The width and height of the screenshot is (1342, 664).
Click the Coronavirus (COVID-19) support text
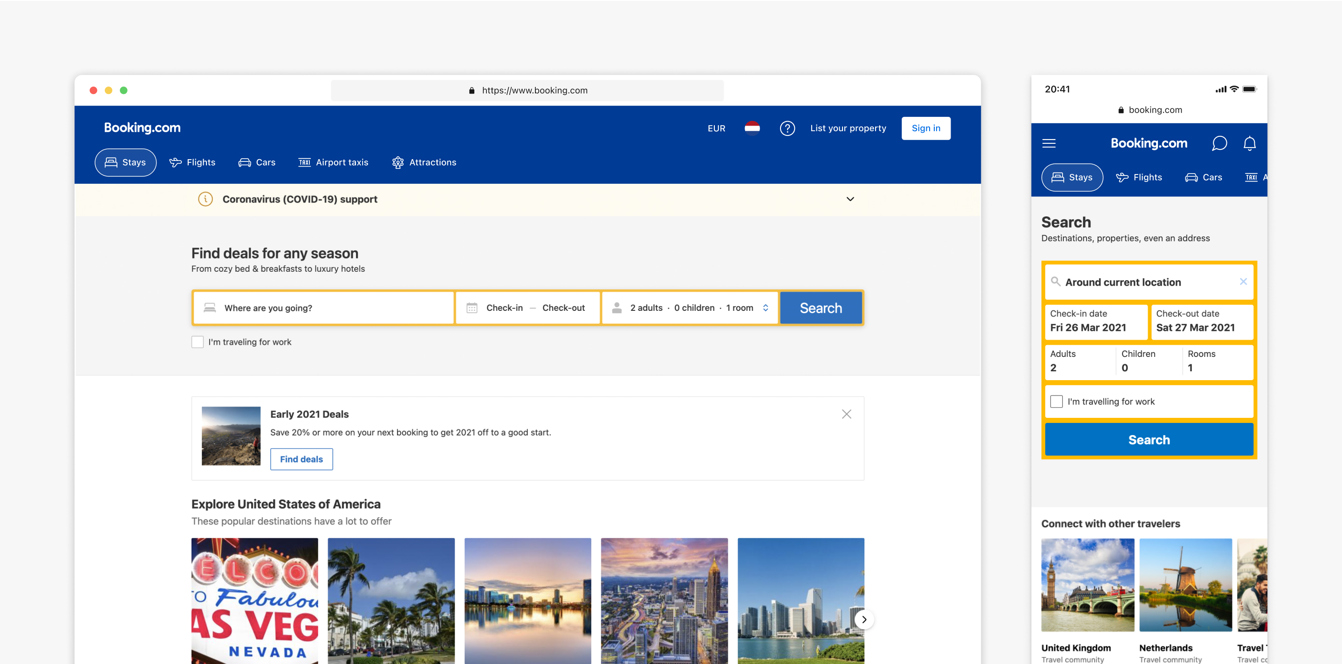[300, 199]
